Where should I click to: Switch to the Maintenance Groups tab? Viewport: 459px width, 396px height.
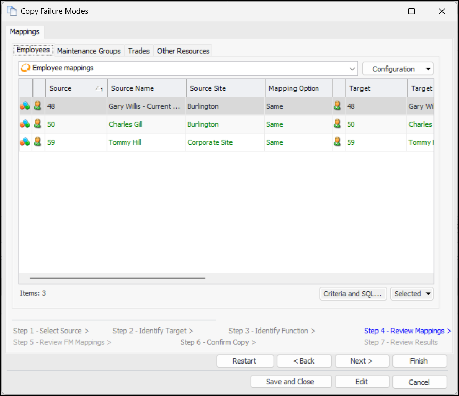tap(89, 51)
